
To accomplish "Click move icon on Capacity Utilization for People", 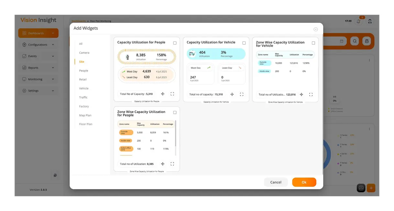I will 163,94.
